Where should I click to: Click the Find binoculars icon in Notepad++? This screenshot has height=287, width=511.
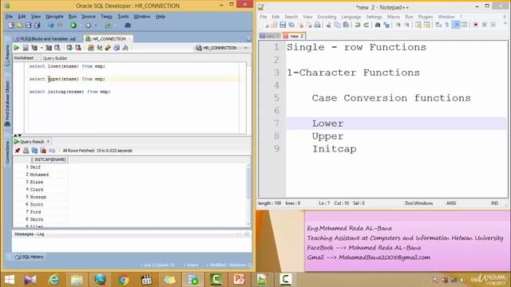[378, 25]
